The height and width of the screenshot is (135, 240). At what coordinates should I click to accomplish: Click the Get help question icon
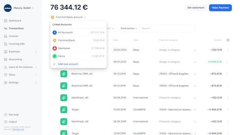point(5,115)
